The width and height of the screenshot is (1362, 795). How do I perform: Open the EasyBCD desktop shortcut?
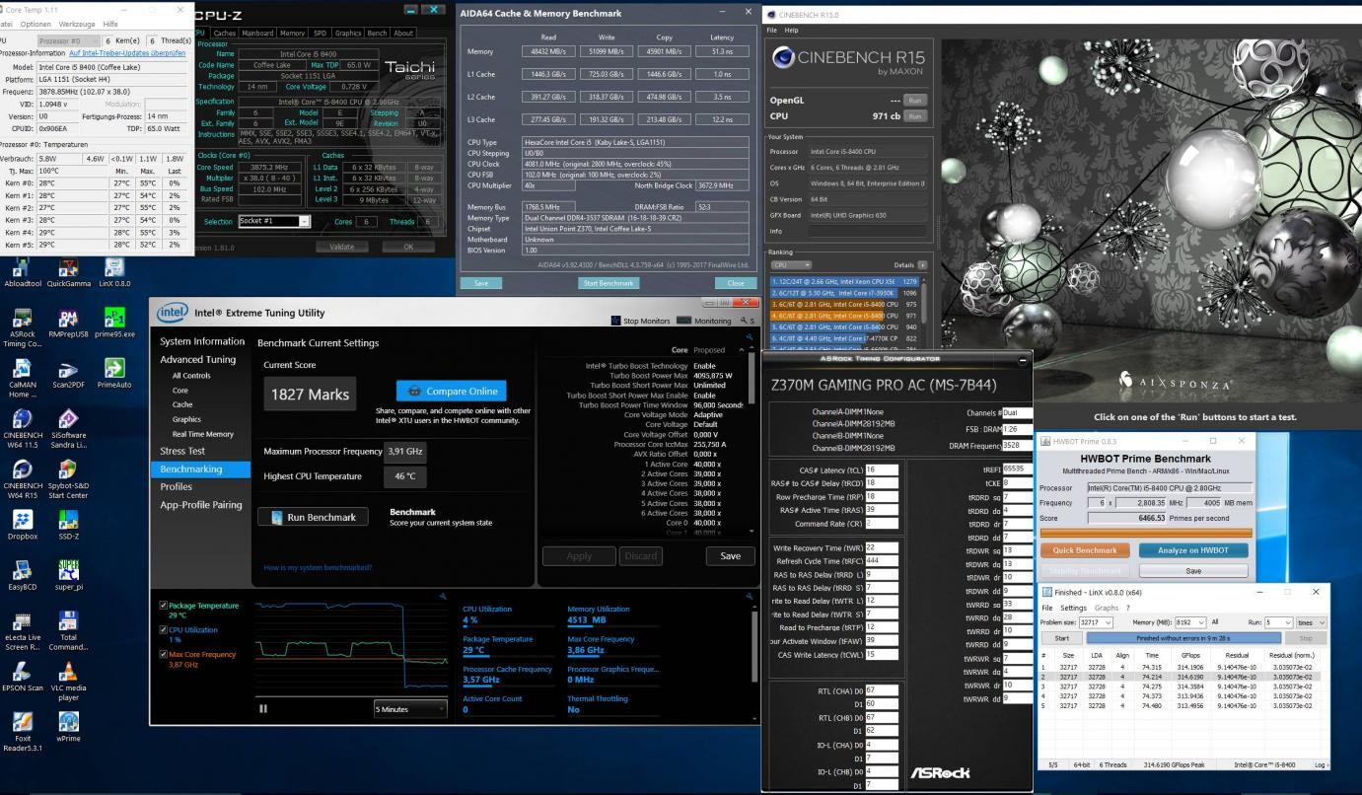point(23,577)
